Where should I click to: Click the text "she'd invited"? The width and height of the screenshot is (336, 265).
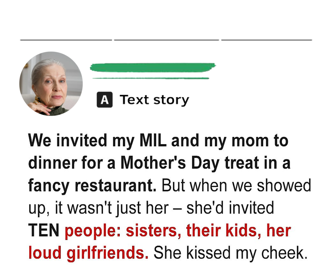click(x=230, y=208)
